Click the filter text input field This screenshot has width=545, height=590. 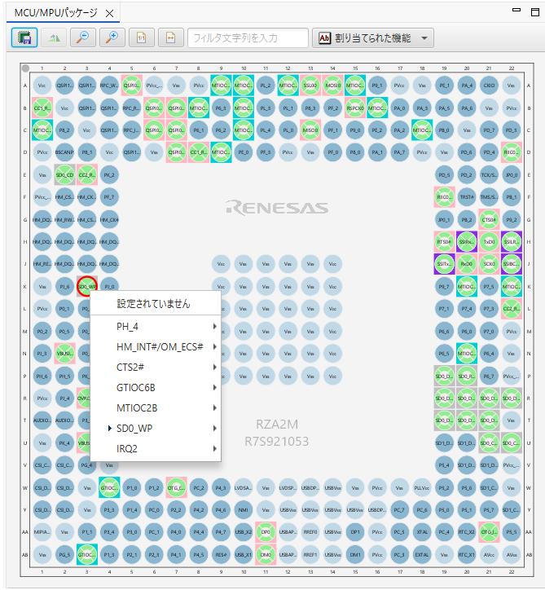coord(248,37)
